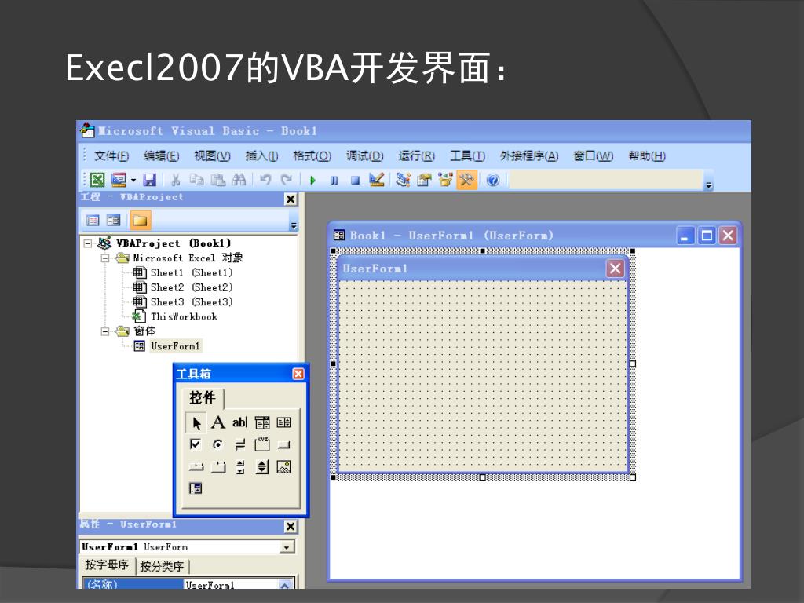
Task: Click View Object icon in project panel
Action: tap(113, 221)
